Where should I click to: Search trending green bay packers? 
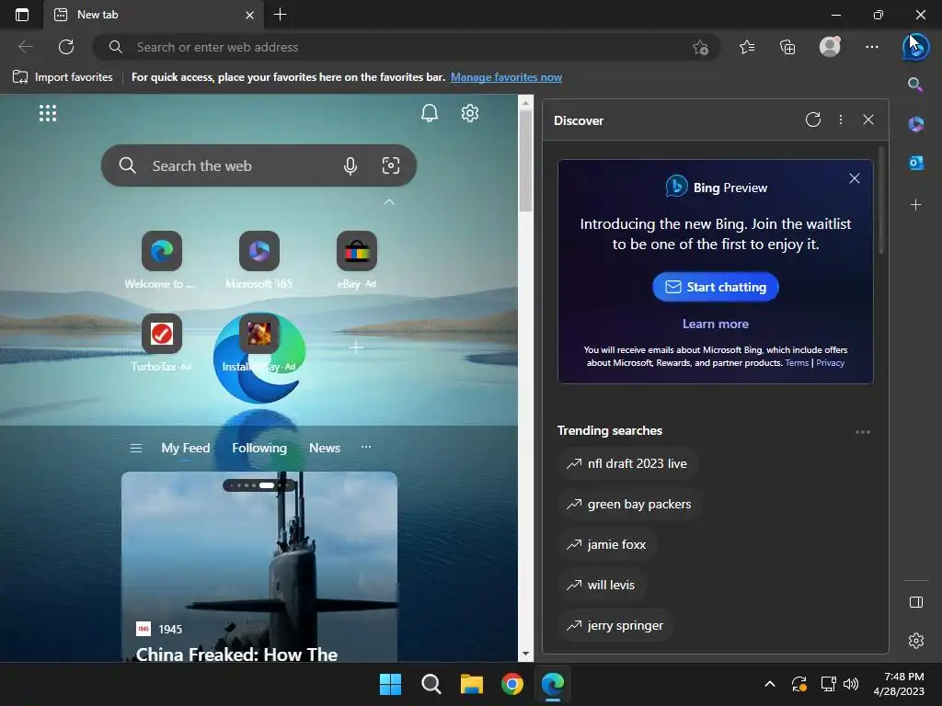pyautogui.click(x=629, y=505)
